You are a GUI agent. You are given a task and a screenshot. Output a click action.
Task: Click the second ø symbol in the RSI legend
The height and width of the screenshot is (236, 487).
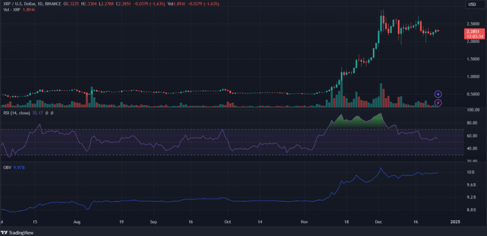click(x=52, y=113)
